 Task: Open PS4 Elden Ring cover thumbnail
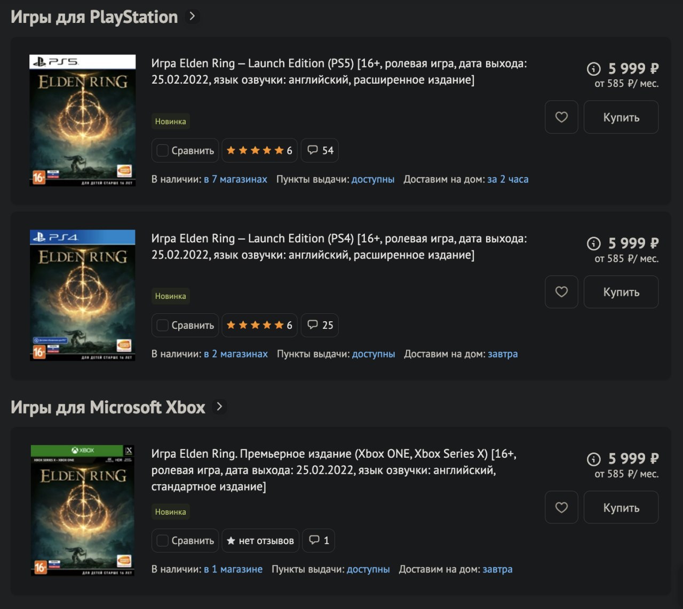click(83, 295)
